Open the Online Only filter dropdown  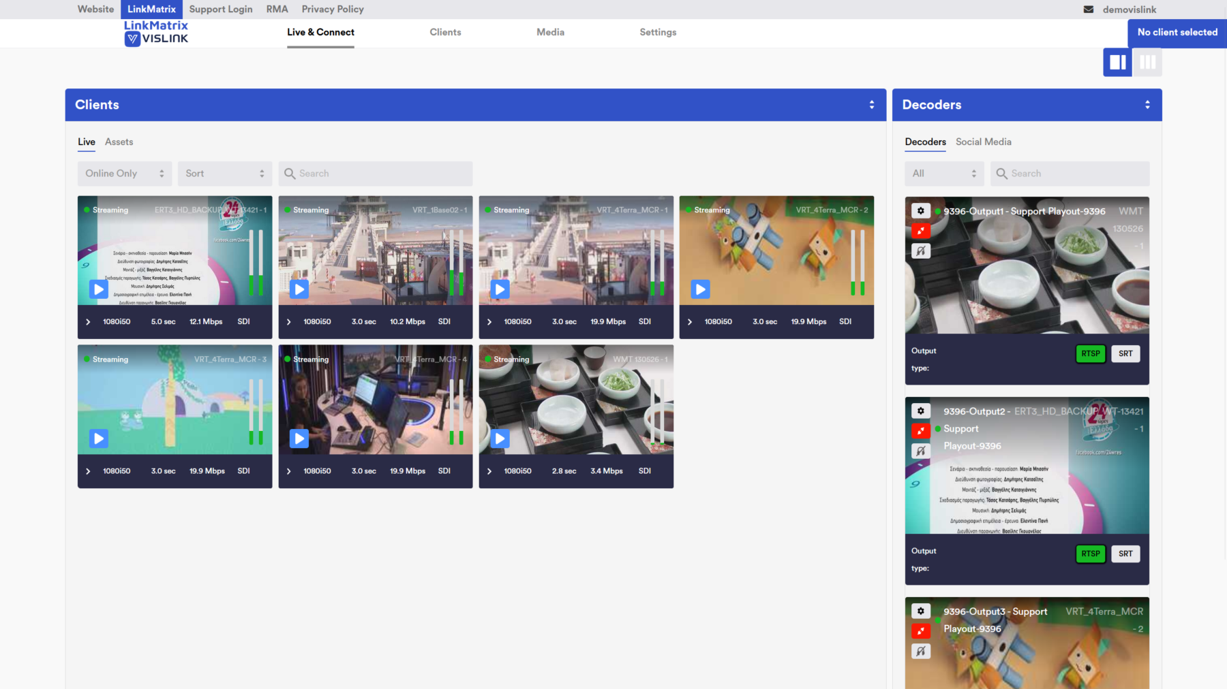tap(124, 174)
